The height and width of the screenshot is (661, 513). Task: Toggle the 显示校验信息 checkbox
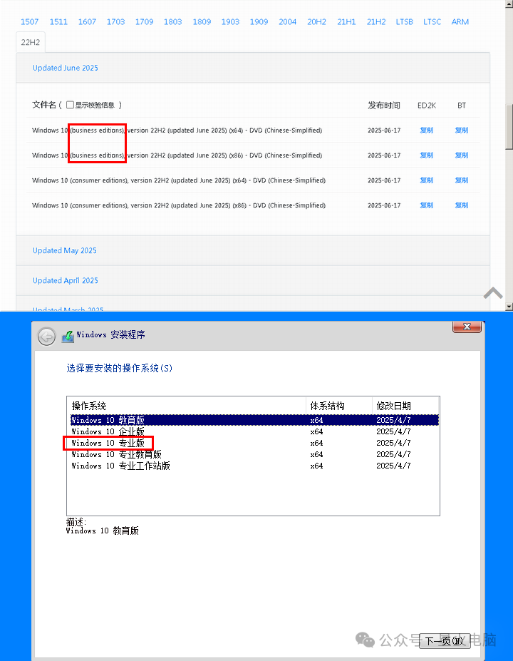point(71,105)
